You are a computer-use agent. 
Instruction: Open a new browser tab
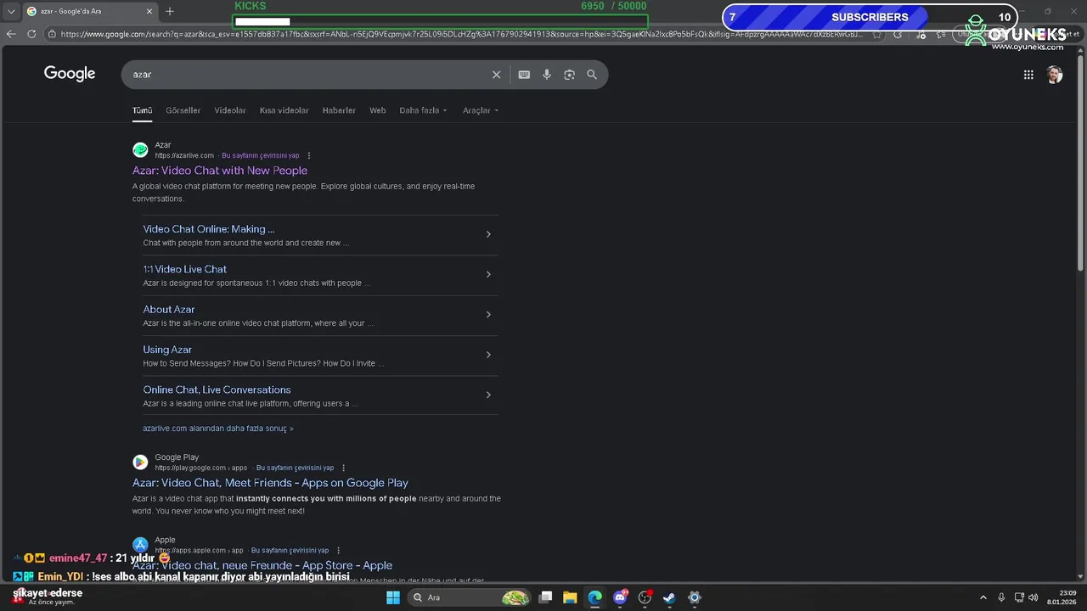pyautogui.click(x=170, y=11)
